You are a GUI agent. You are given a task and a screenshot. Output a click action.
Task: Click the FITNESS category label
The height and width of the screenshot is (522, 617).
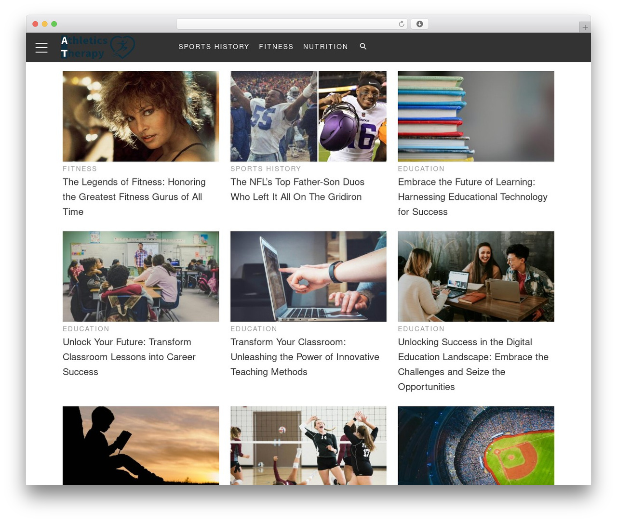(80, 169)
